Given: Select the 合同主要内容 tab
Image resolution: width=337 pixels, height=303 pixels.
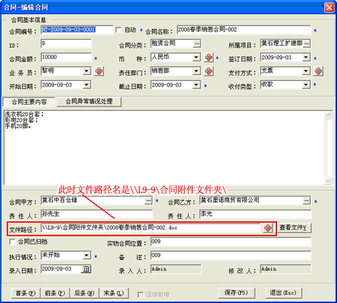Looking at the screenshot, I should [x=29, y=102].
